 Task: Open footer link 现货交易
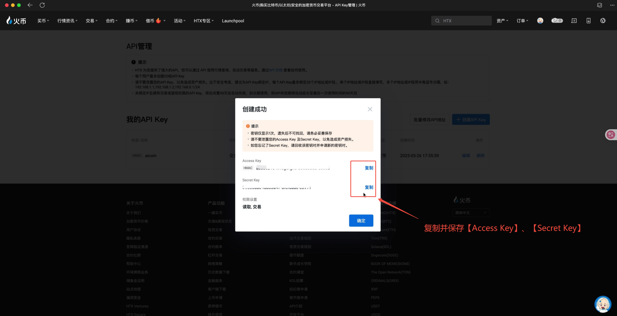point(215,230)
